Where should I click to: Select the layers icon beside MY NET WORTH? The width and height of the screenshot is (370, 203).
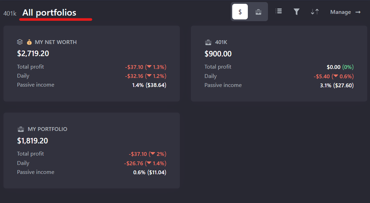pos(20,41)
